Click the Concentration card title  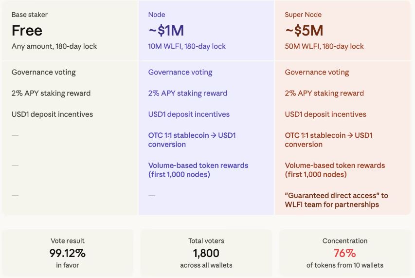344,241
